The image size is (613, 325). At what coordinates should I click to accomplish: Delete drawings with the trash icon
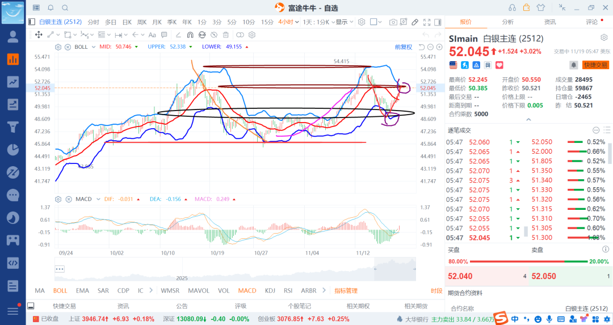point(225,35)
